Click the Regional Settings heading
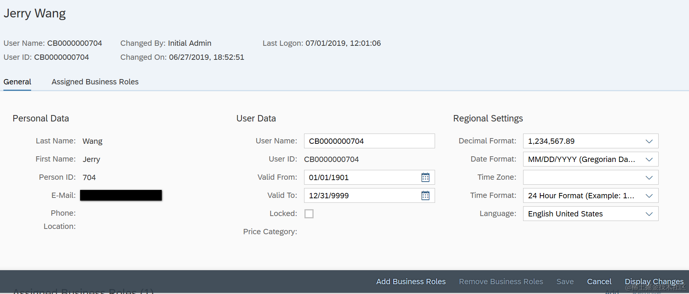 [488, 118]
